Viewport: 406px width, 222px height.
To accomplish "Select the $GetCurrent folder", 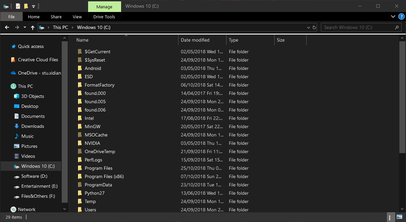I will click(x=97, y=52).
